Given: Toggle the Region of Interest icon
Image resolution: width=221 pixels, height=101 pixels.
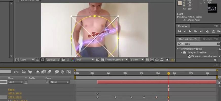Looking at the screenshot, I should [x=97, y=60].
